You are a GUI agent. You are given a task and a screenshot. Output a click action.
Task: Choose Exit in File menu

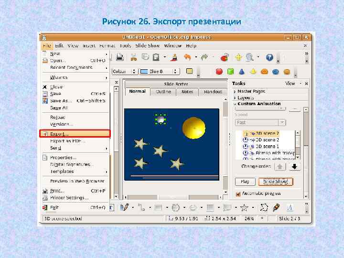pos(75,207)
